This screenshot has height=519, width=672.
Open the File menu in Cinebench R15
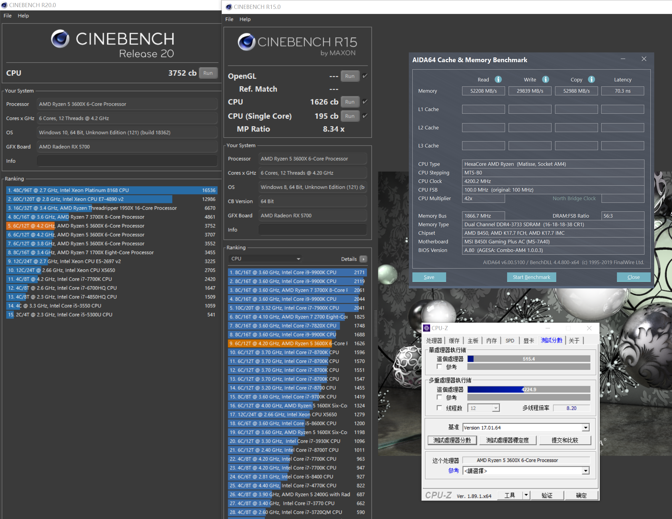coord(229,19)
